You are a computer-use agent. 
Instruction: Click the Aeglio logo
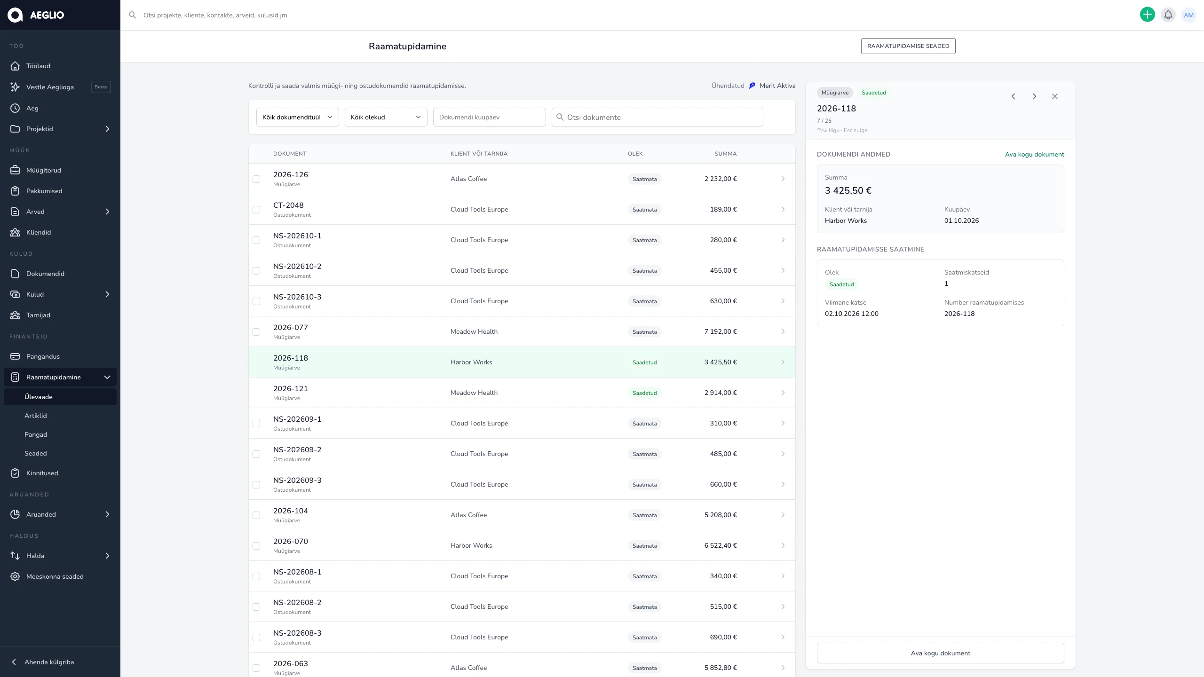36,15
